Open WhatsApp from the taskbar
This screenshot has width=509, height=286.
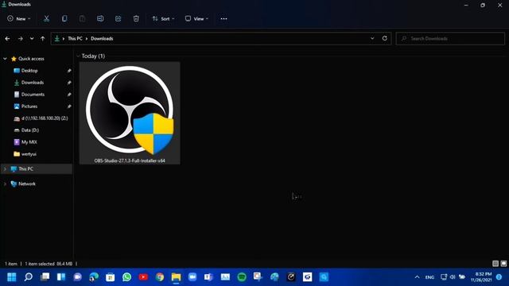127,277
